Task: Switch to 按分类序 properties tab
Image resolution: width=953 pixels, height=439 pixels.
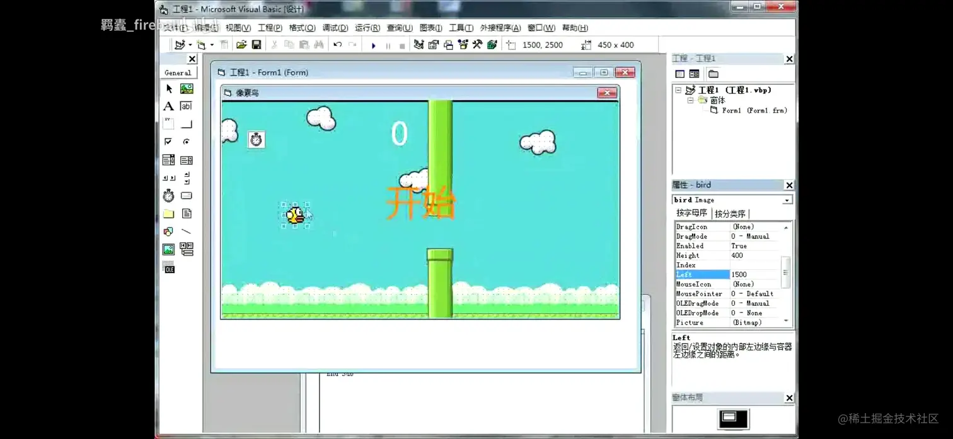Action: point(730,214)
